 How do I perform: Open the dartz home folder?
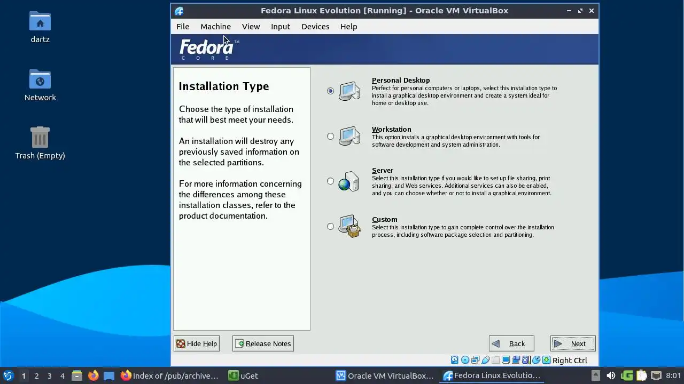click(40, 27)
